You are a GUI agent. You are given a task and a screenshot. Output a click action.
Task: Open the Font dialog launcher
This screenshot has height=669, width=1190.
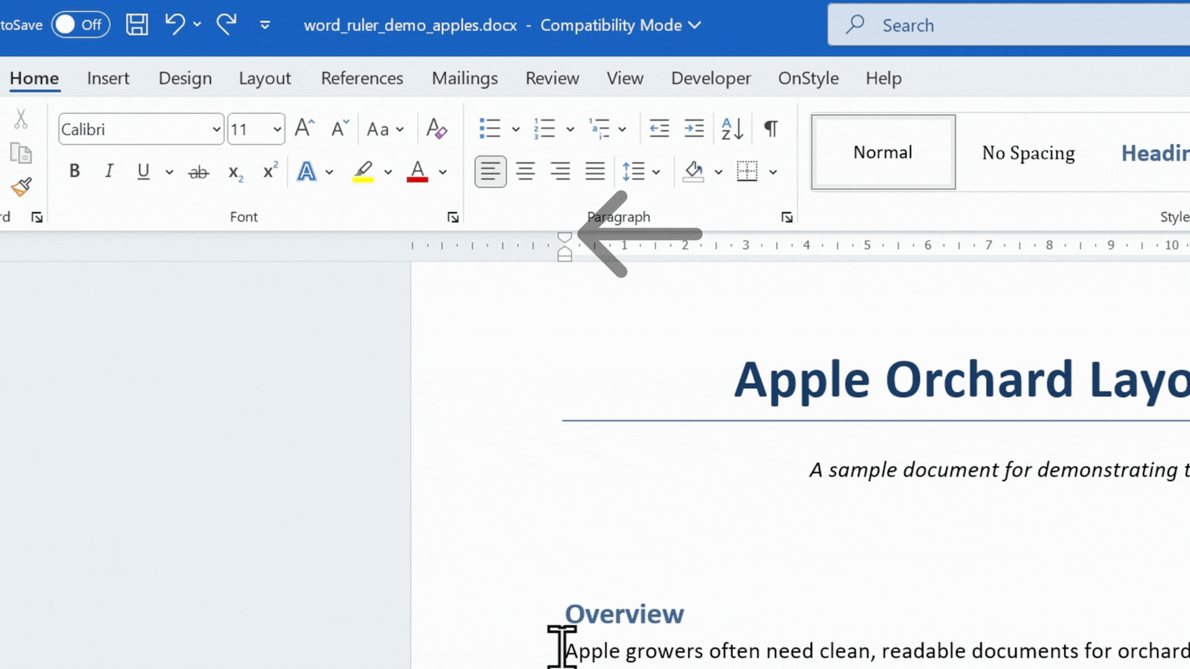[453, 217]
